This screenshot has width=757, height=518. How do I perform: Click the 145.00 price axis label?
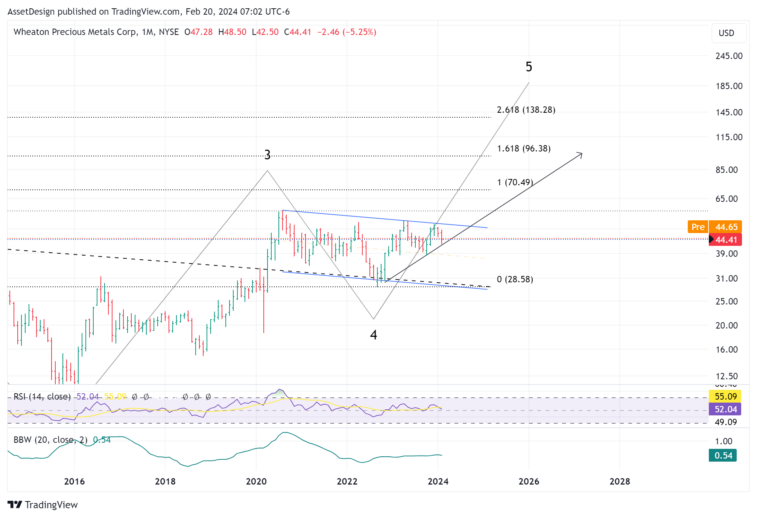[x=729, y=112]
